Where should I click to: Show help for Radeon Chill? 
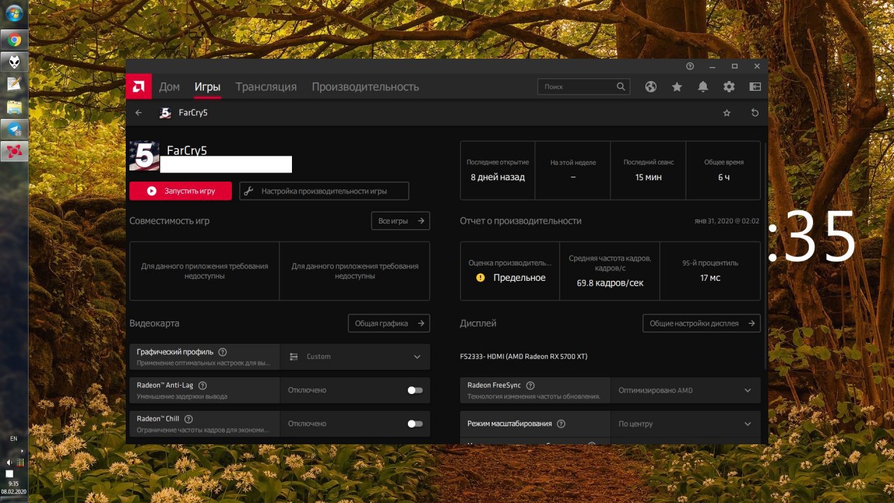pos(189,418)
